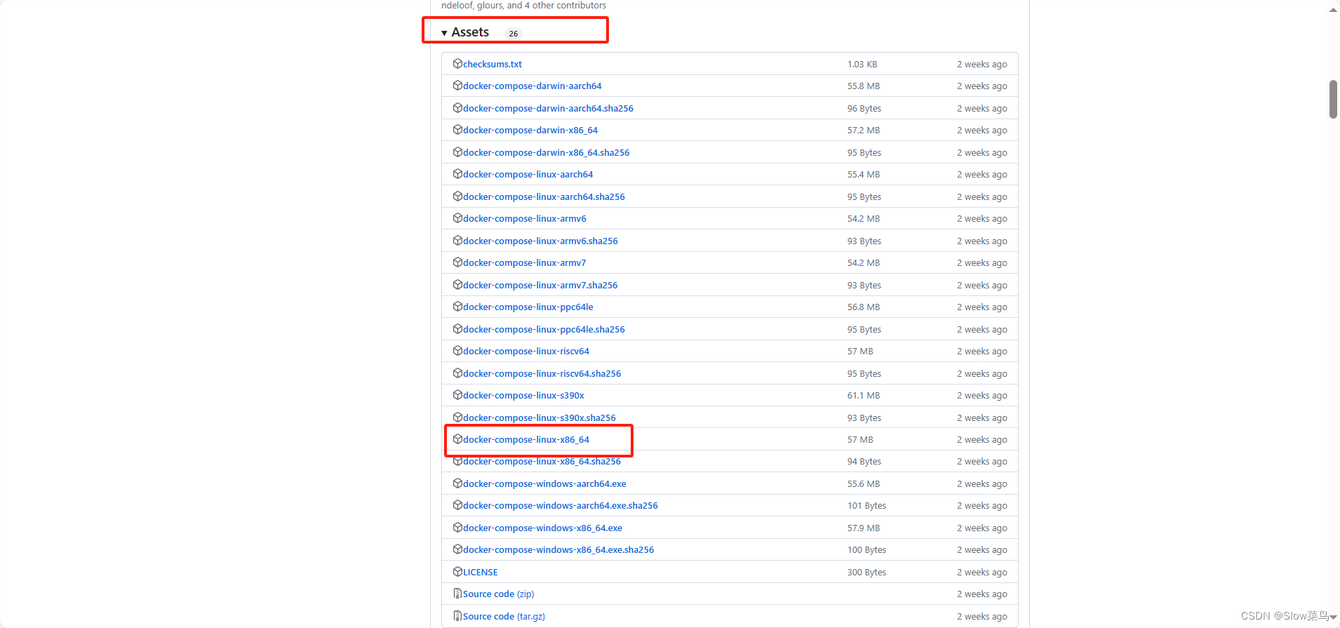Collapse the Assets section triangle
1340x628 pixels.
[x=444, y=33]
